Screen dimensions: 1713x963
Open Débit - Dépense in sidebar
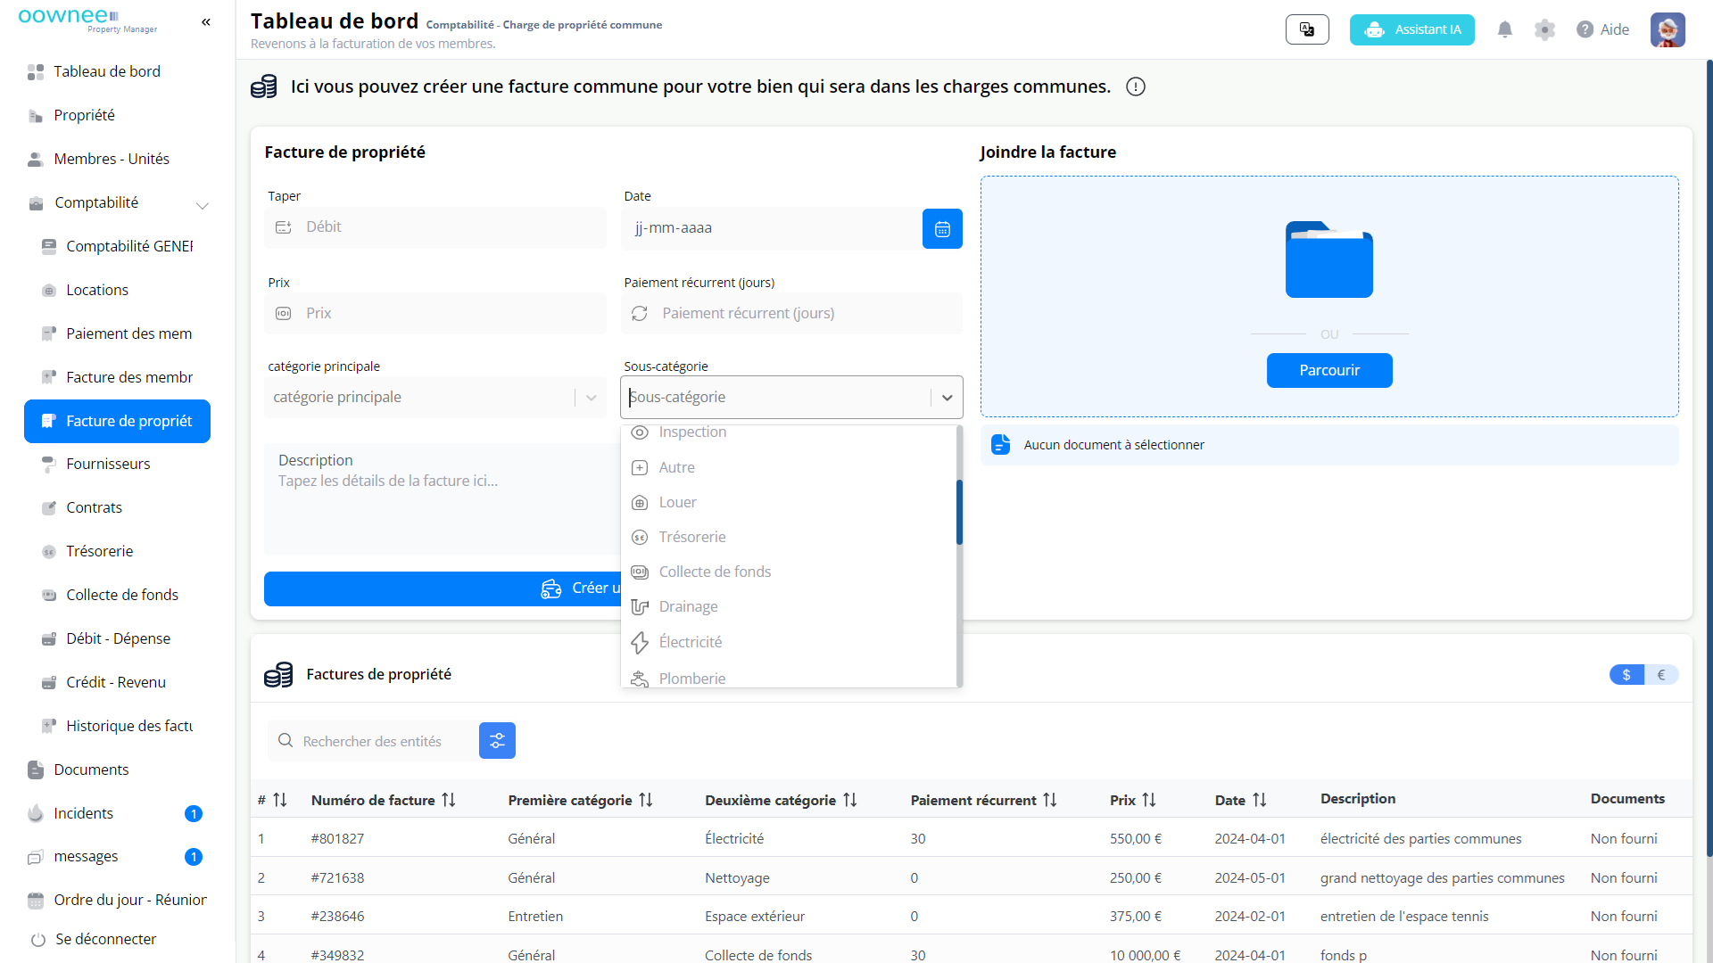coord(117,638)
